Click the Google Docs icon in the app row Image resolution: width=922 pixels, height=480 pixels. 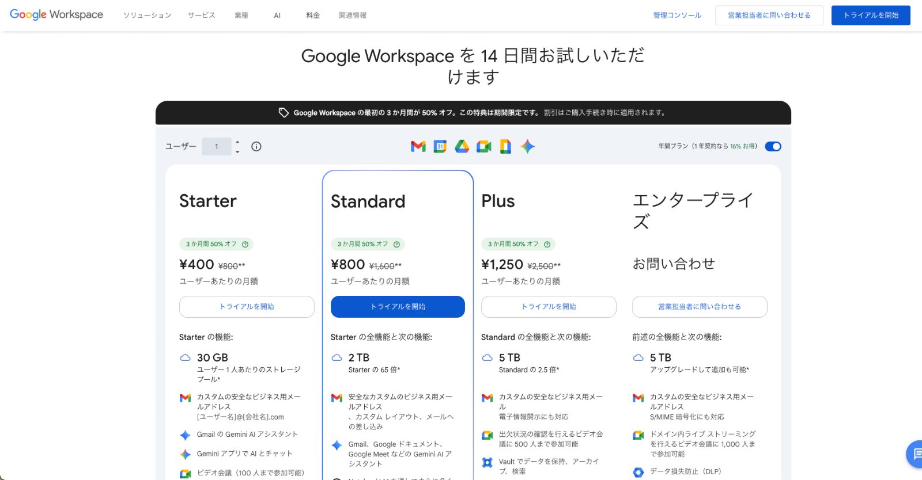pos(505,147)
